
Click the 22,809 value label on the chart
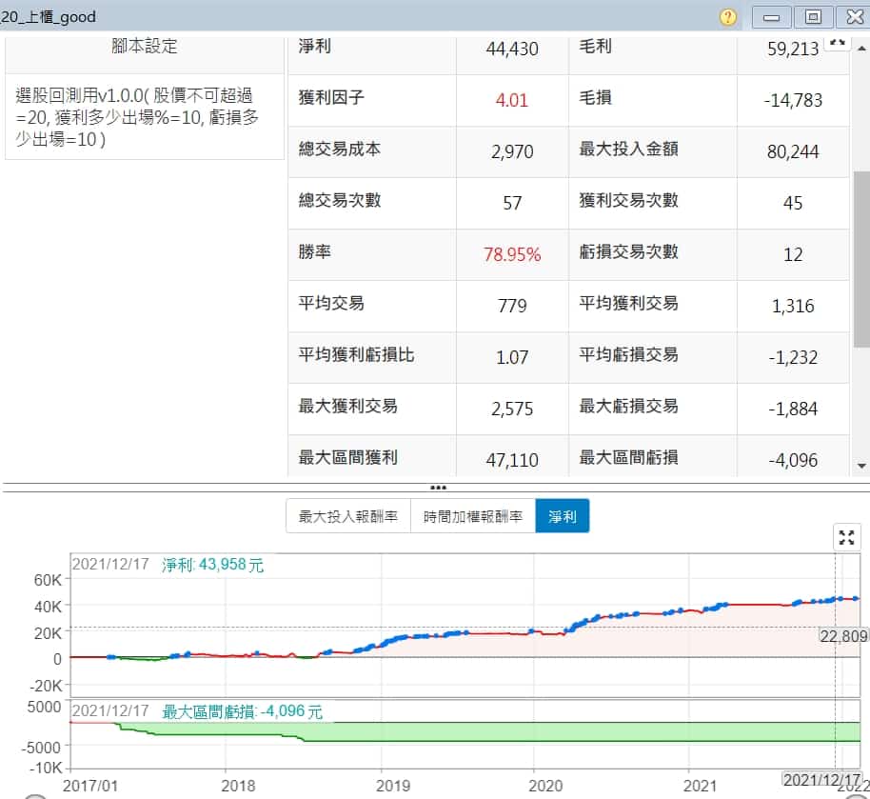point(843,635)
